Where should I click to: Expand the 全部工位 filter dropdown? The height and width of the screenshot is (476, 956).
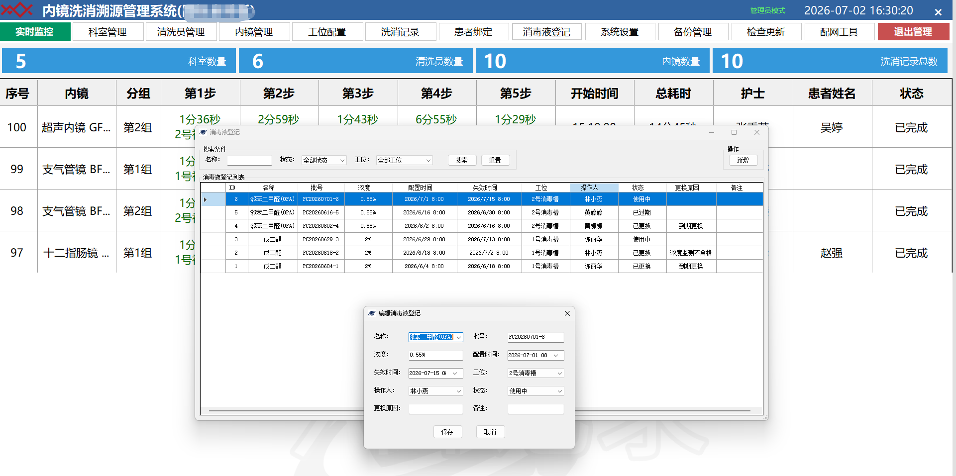(x=428, y=161)
